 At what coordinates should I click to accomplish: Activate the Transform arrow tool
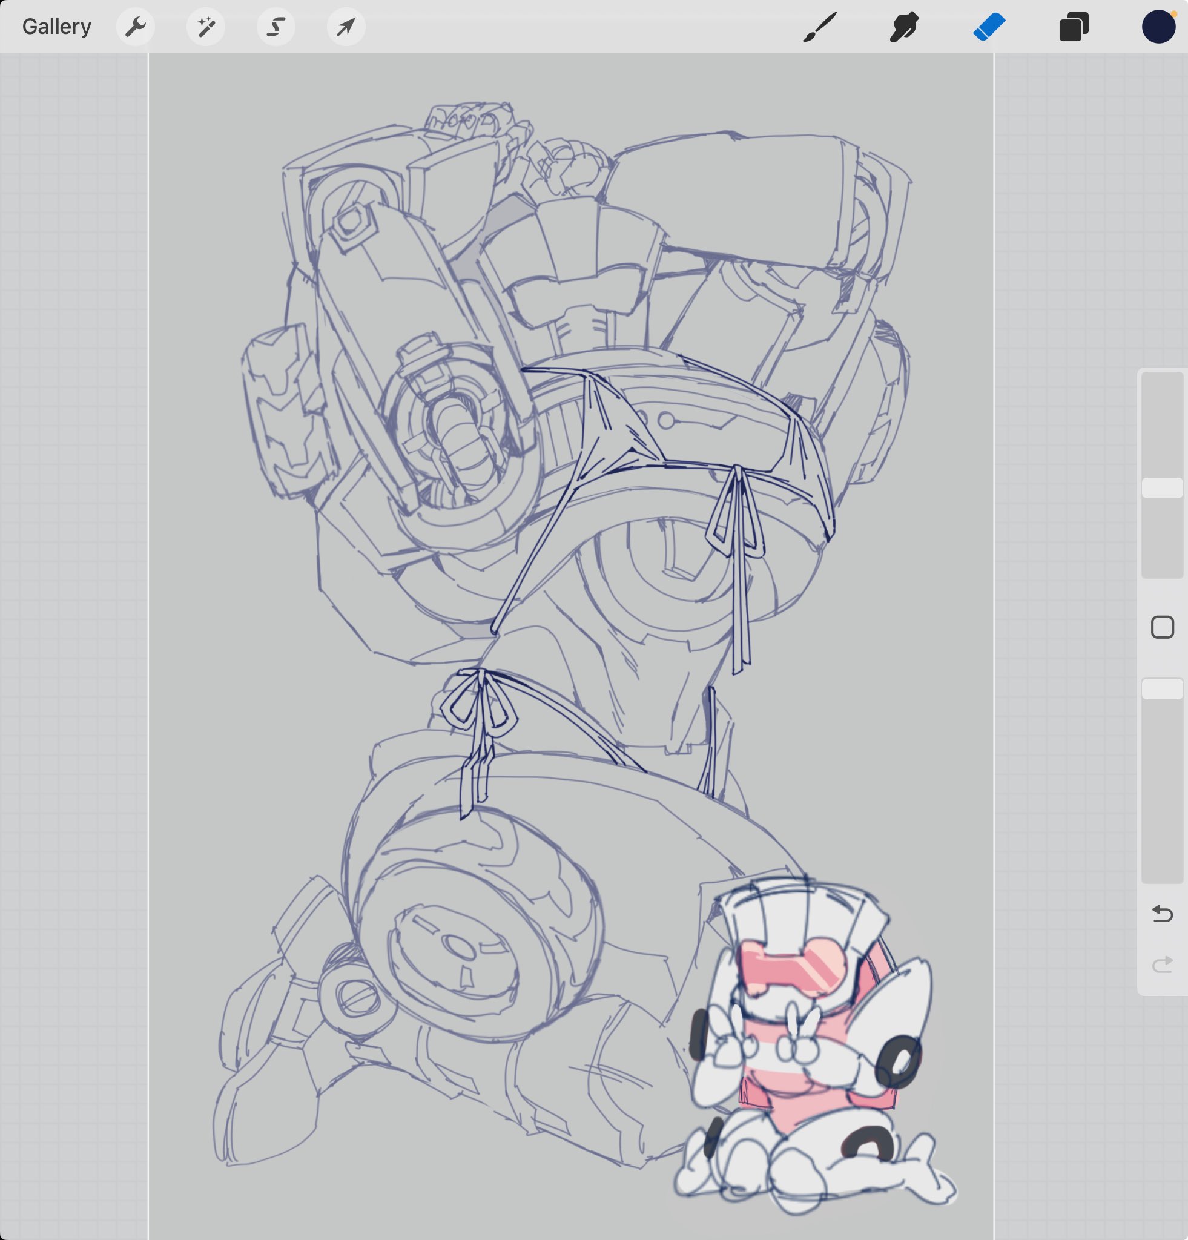[x=346, y=27]
